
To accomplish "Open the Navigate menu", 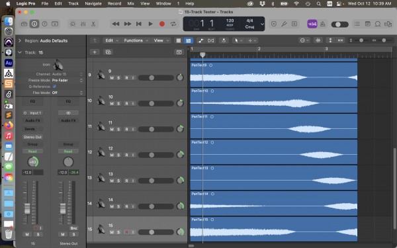I will 93,3.
